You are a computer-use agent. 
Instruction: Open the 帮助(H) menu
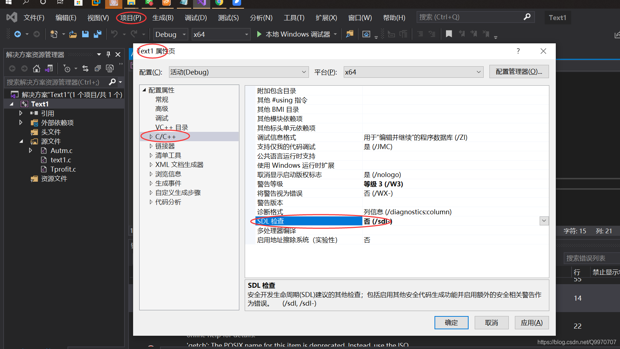pyautogui.click(x=394, y=18)
